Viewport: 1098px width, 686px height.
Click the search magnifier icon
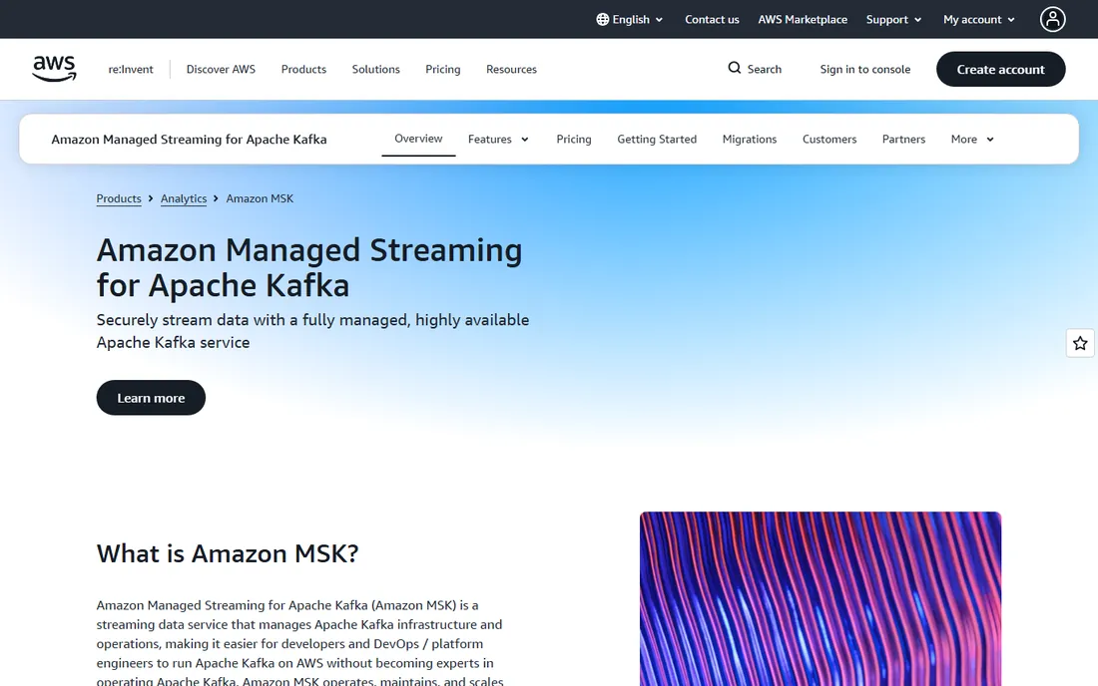click(734, 68)
